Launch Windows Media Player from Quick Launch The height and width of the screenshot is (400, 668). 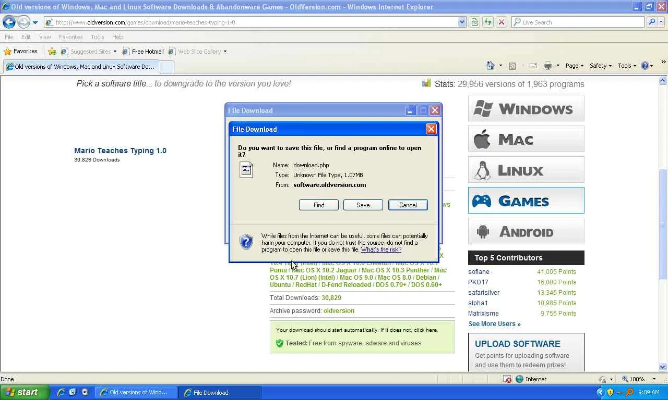(85, 392)
